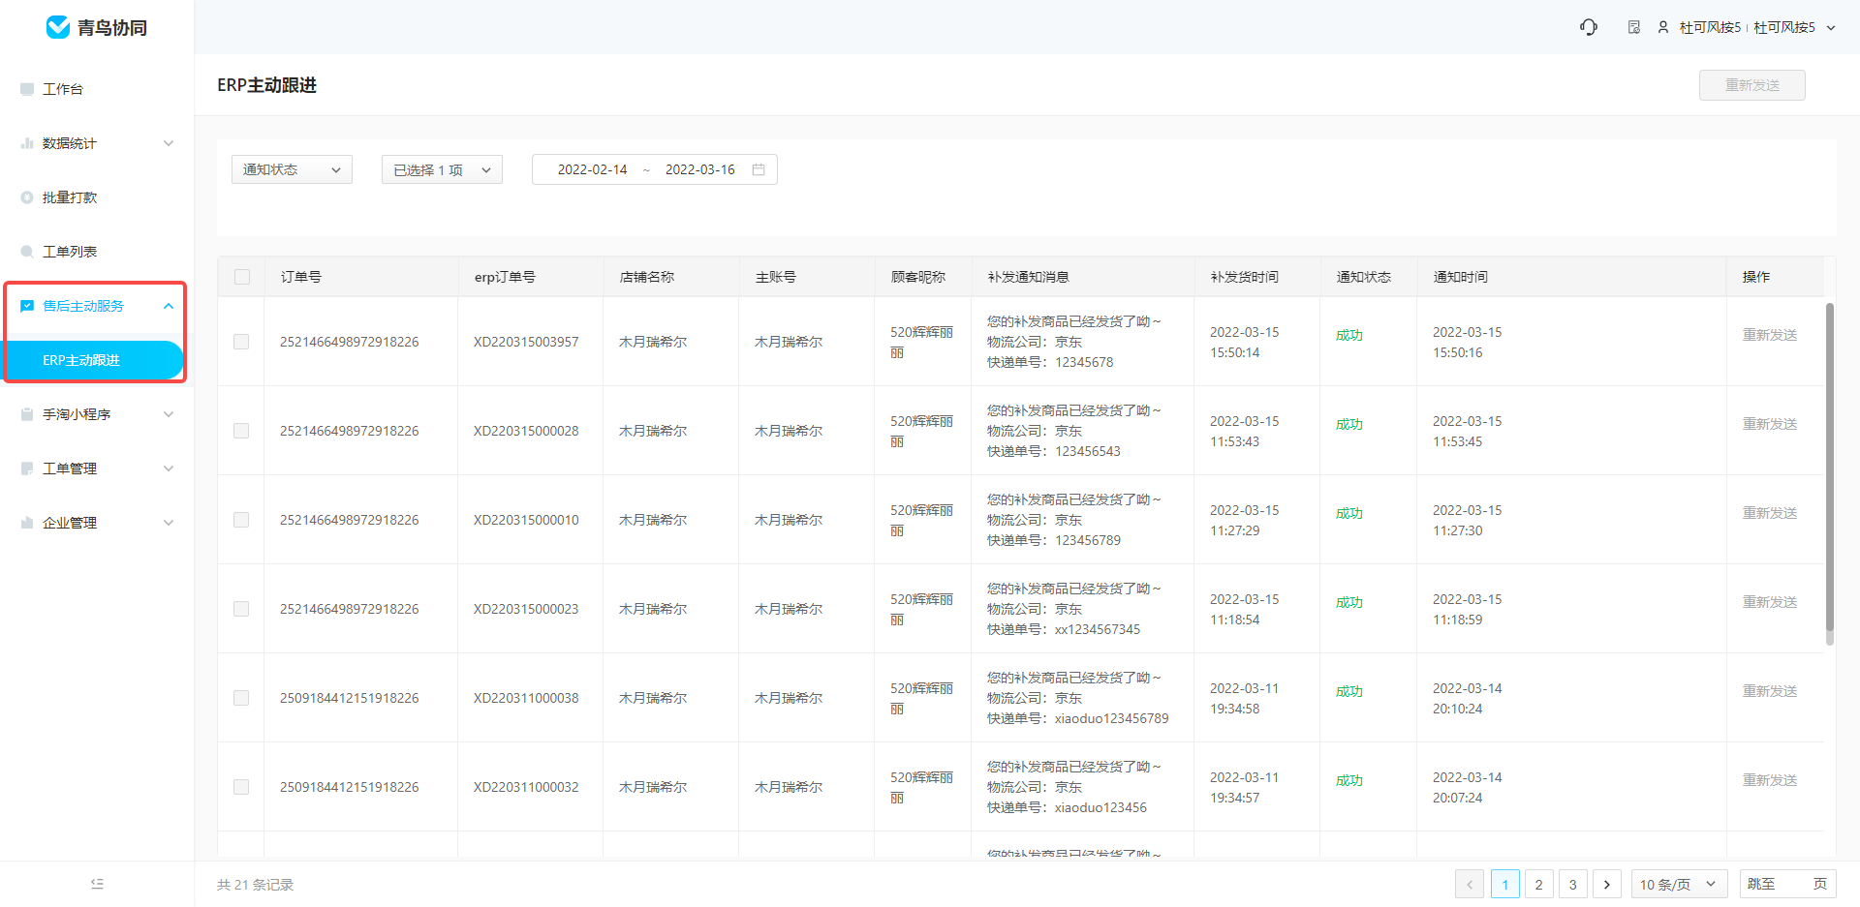Check the row for XD220315003957
The width and height of the screenshot is (1860, 907).
241,342
